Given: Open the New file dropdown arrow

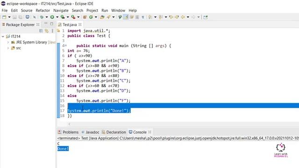Looking at the screenshot, I should coord(9,17).
